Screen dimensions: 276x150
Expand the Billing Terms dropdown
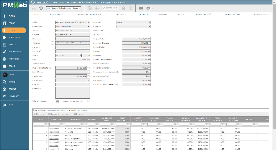tap(89, 72)
